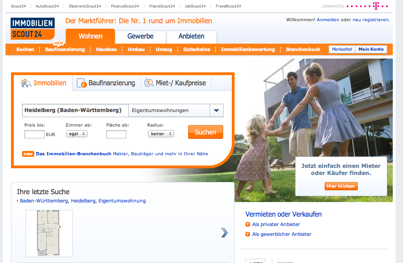
Task: Select the Immobilien search tab
Action: point(43,83)
